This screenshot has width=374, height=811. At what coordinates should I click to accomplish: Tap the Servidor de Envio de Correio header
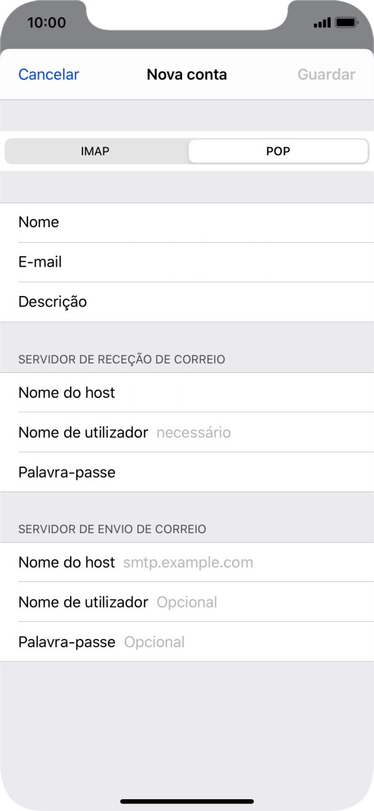[111, 529]
